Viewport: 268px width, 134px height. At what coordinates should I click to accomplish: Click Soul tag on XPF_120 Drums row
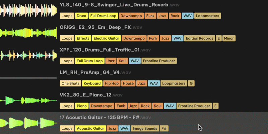tap(123, 61)
